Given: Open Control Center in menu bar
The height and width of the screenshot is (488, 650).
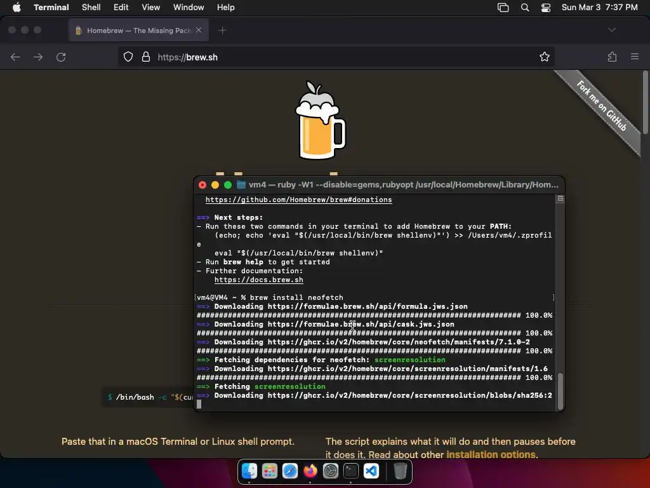Looking at the screenshot, I should point(546,8).
